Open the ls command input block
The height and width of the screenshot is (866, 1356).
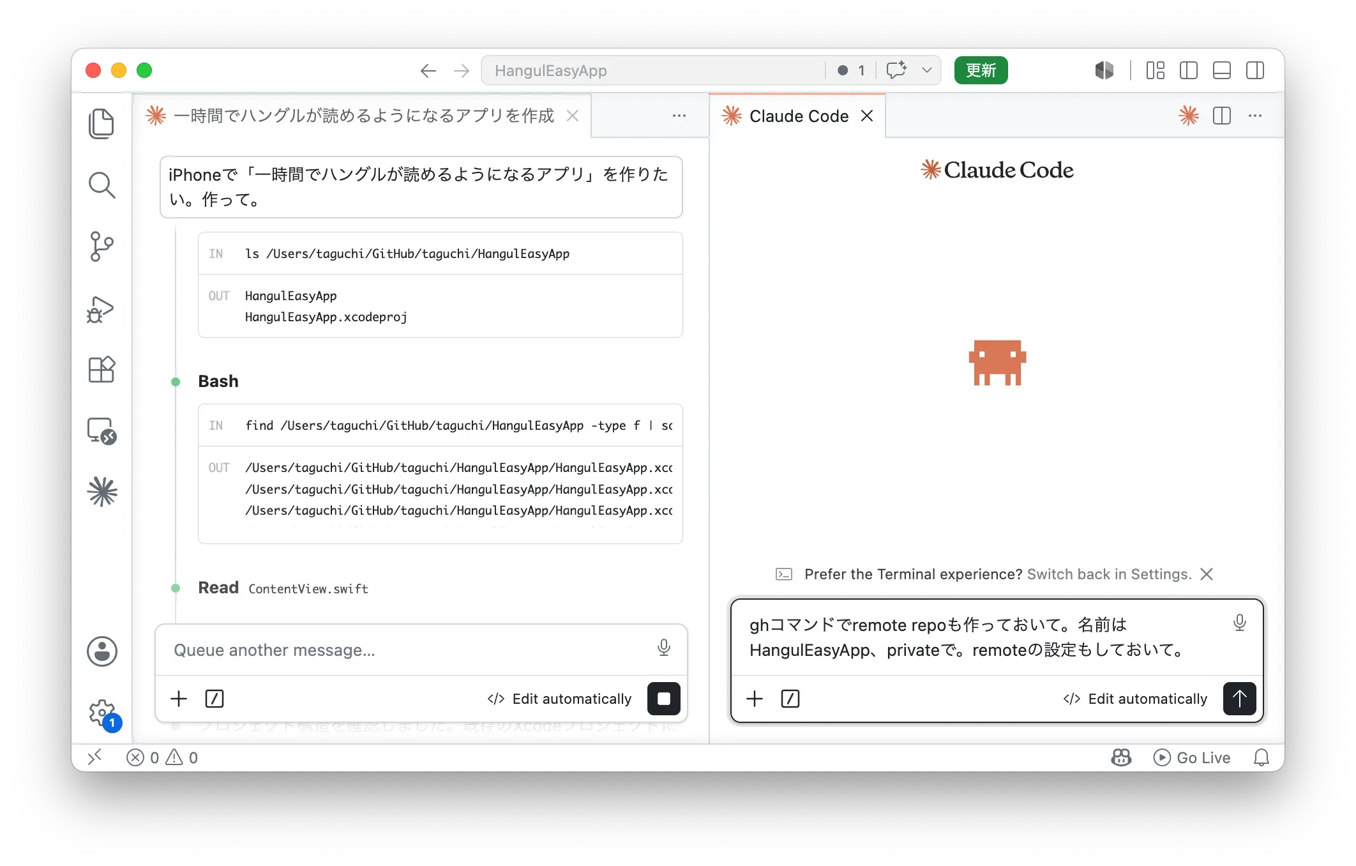click(441, 254)
